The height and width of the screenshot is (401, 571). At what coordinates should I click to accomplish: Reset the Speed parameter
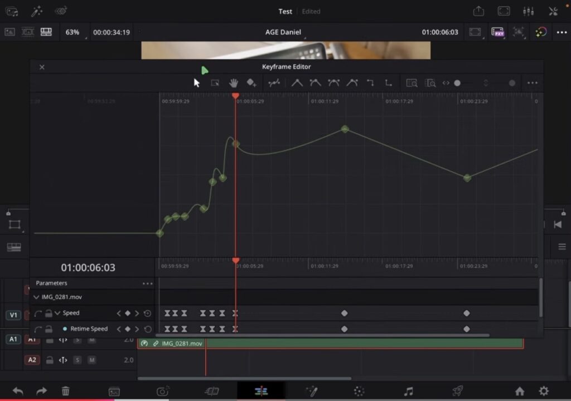(x=147, y=313)
